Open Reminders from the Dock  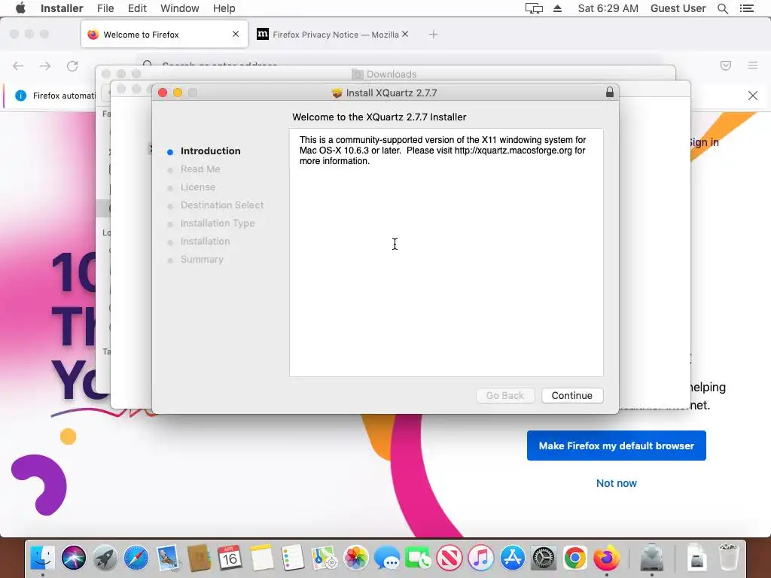coord(293,558)
